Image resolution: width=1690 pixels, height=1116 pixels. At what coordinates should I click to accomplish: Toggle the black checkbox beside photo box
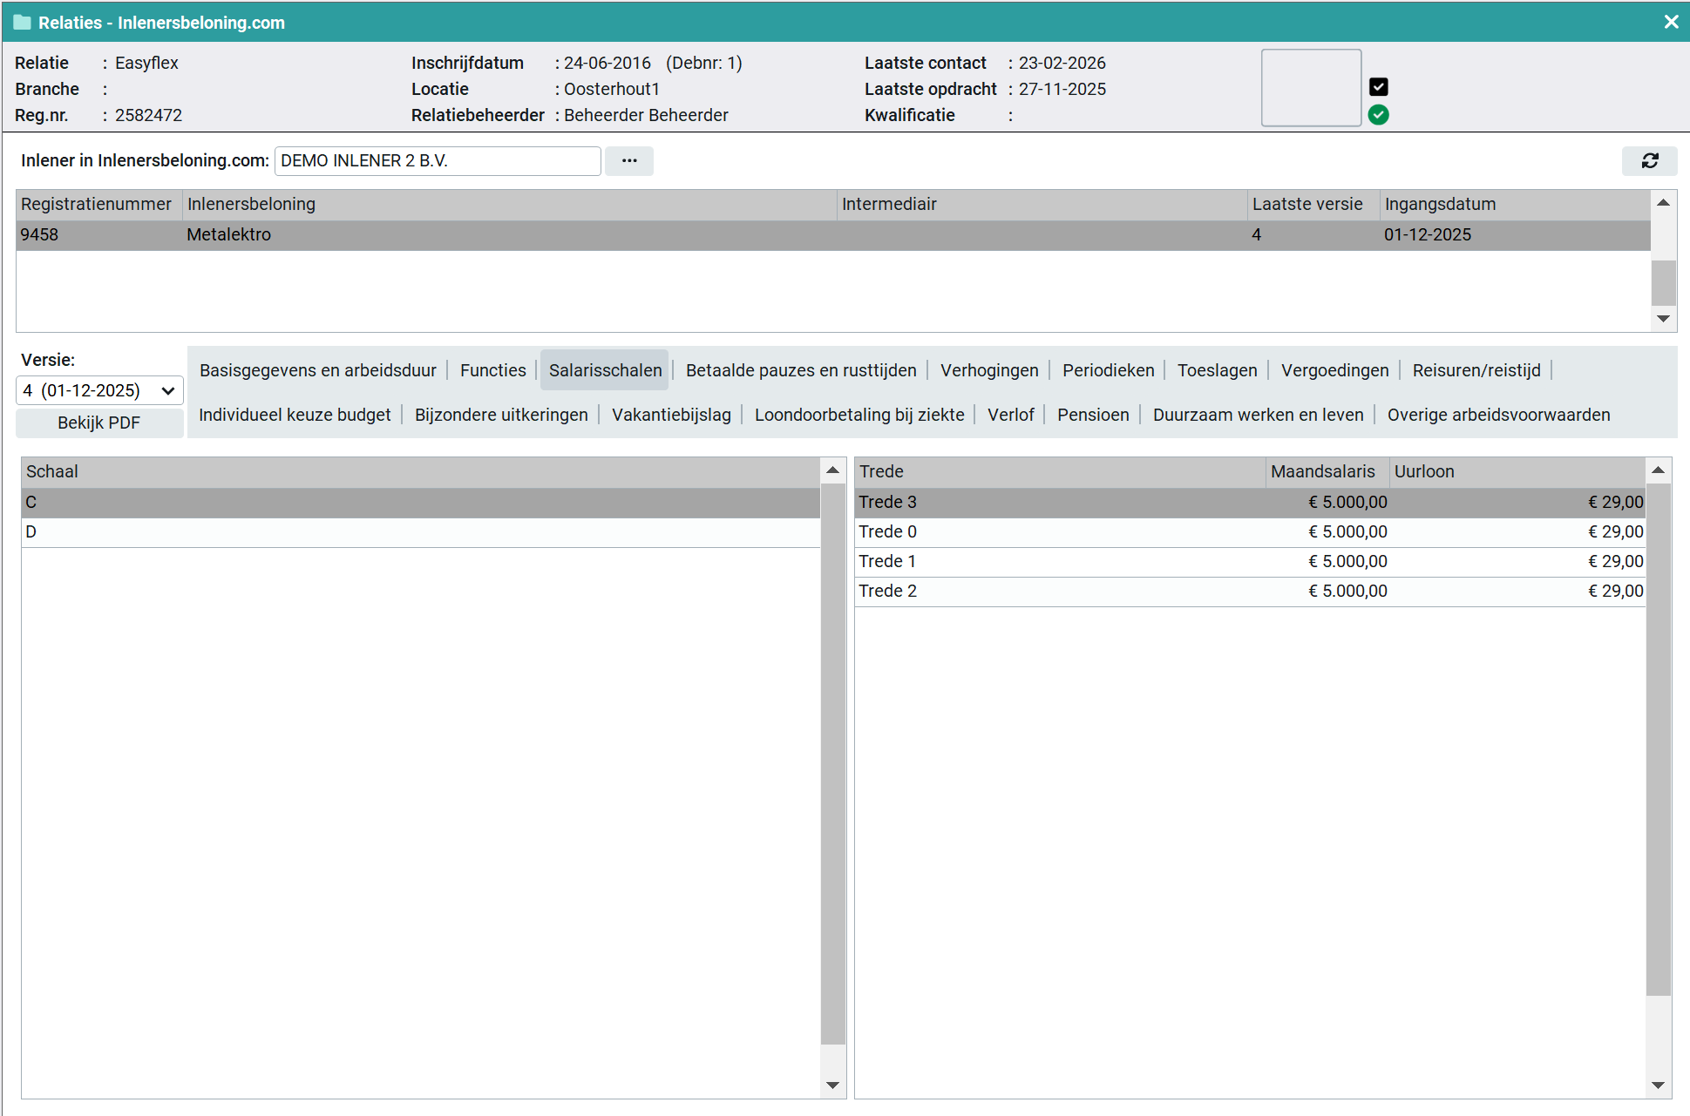[x=1378, y=87]
